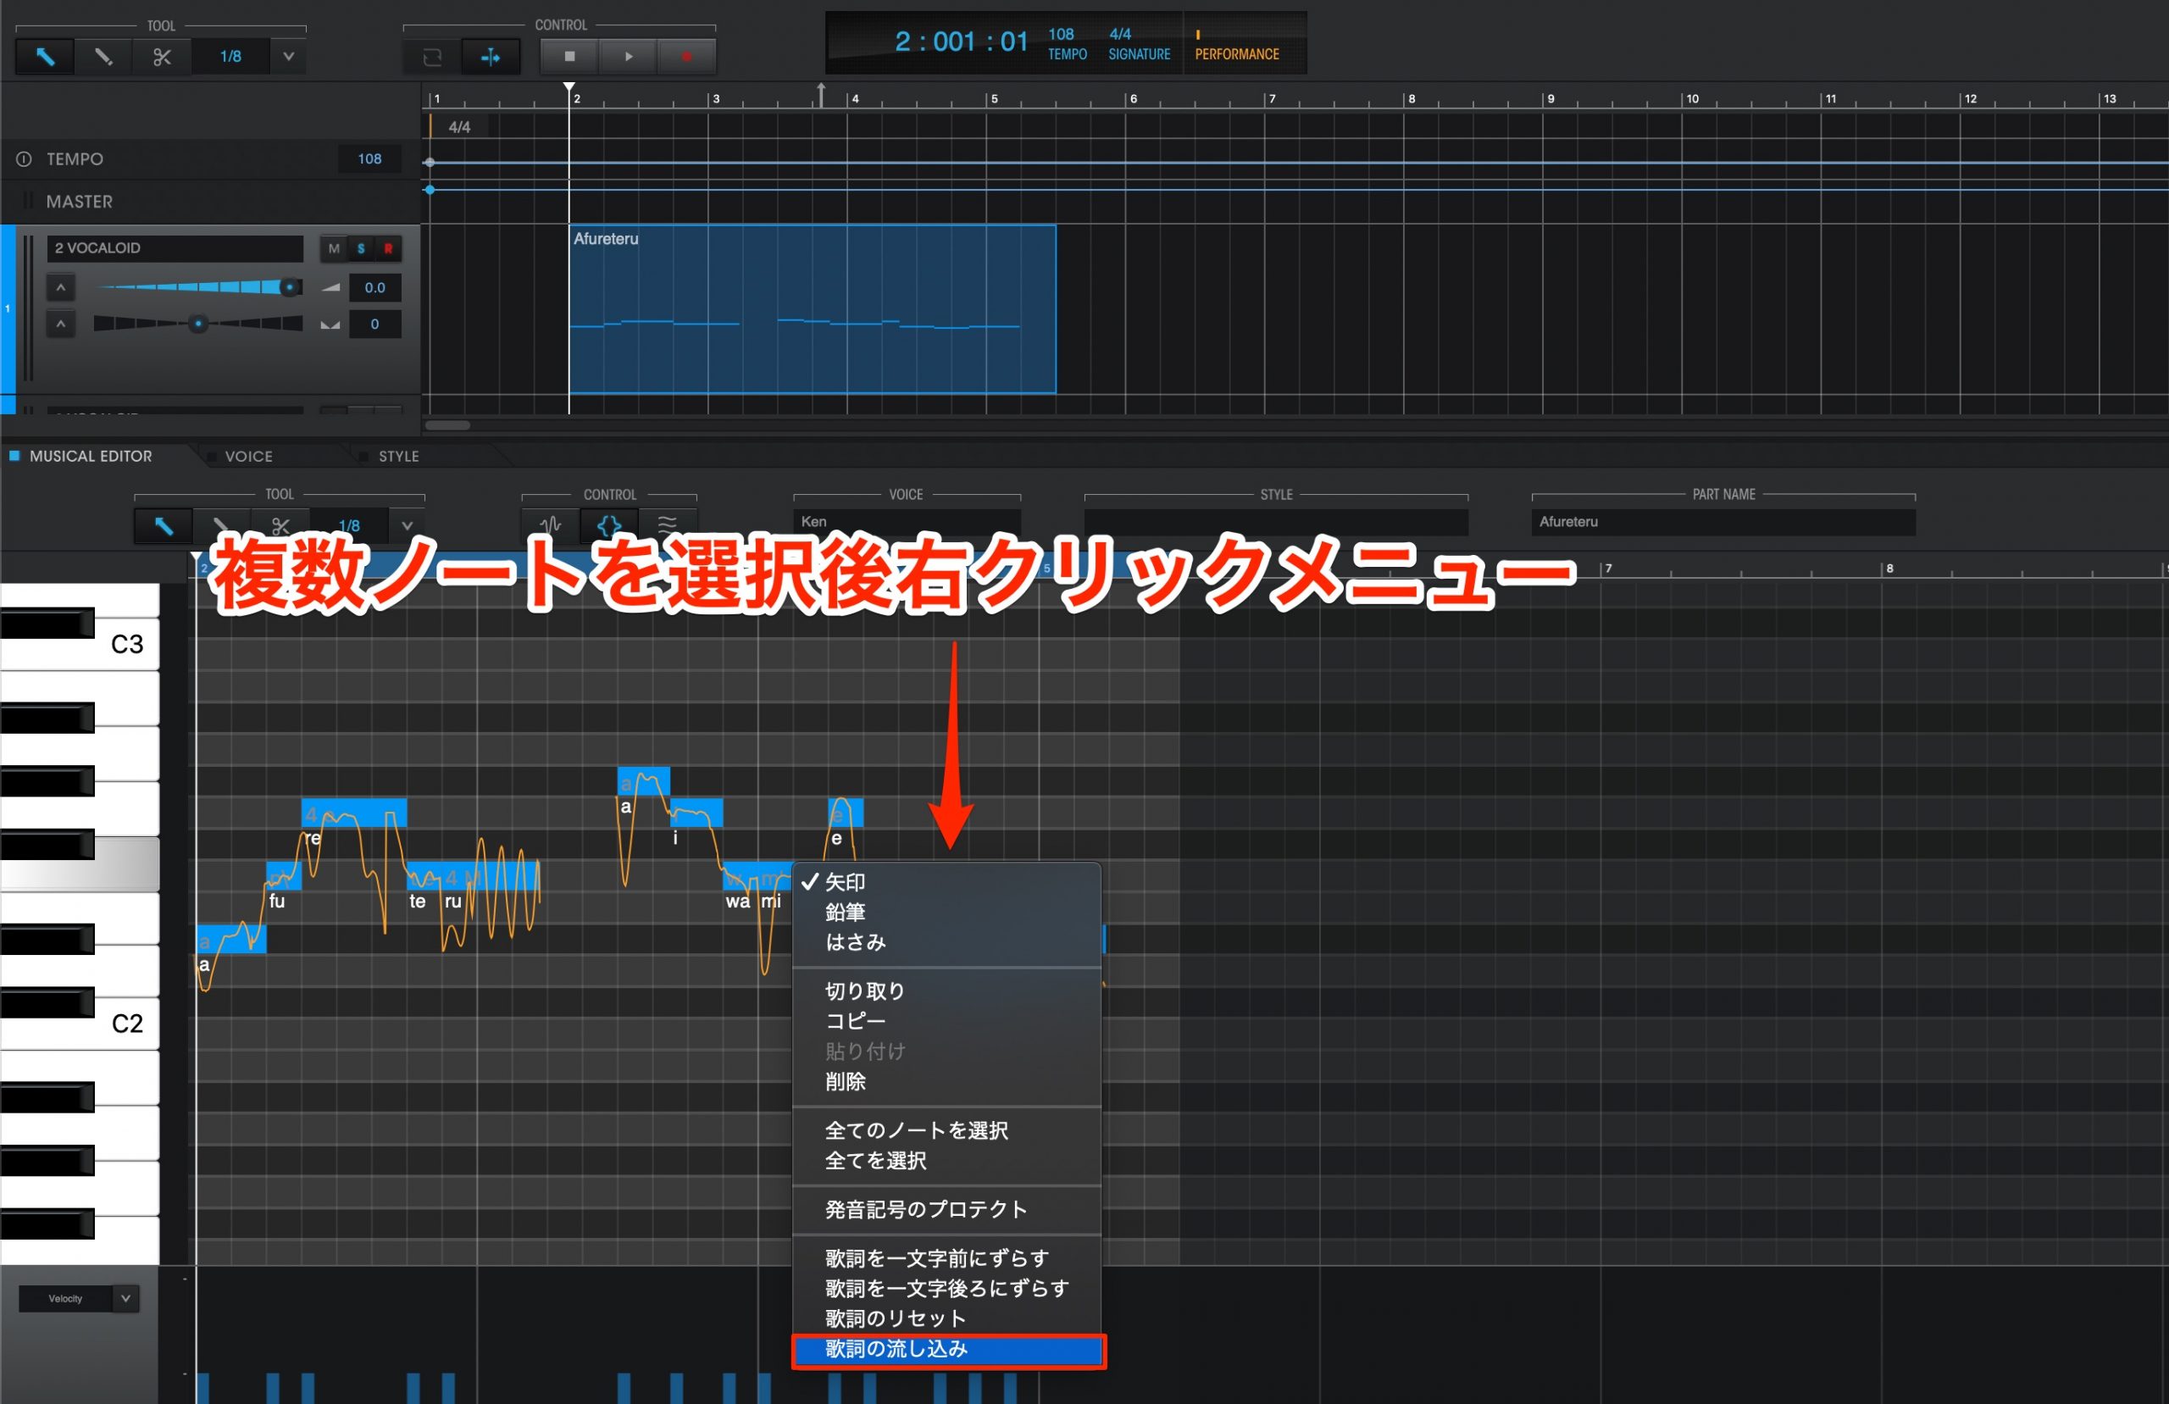Edit the pan value 0 field
The height and width of the screenshot is (1404, 2169).
coord(374,324)
